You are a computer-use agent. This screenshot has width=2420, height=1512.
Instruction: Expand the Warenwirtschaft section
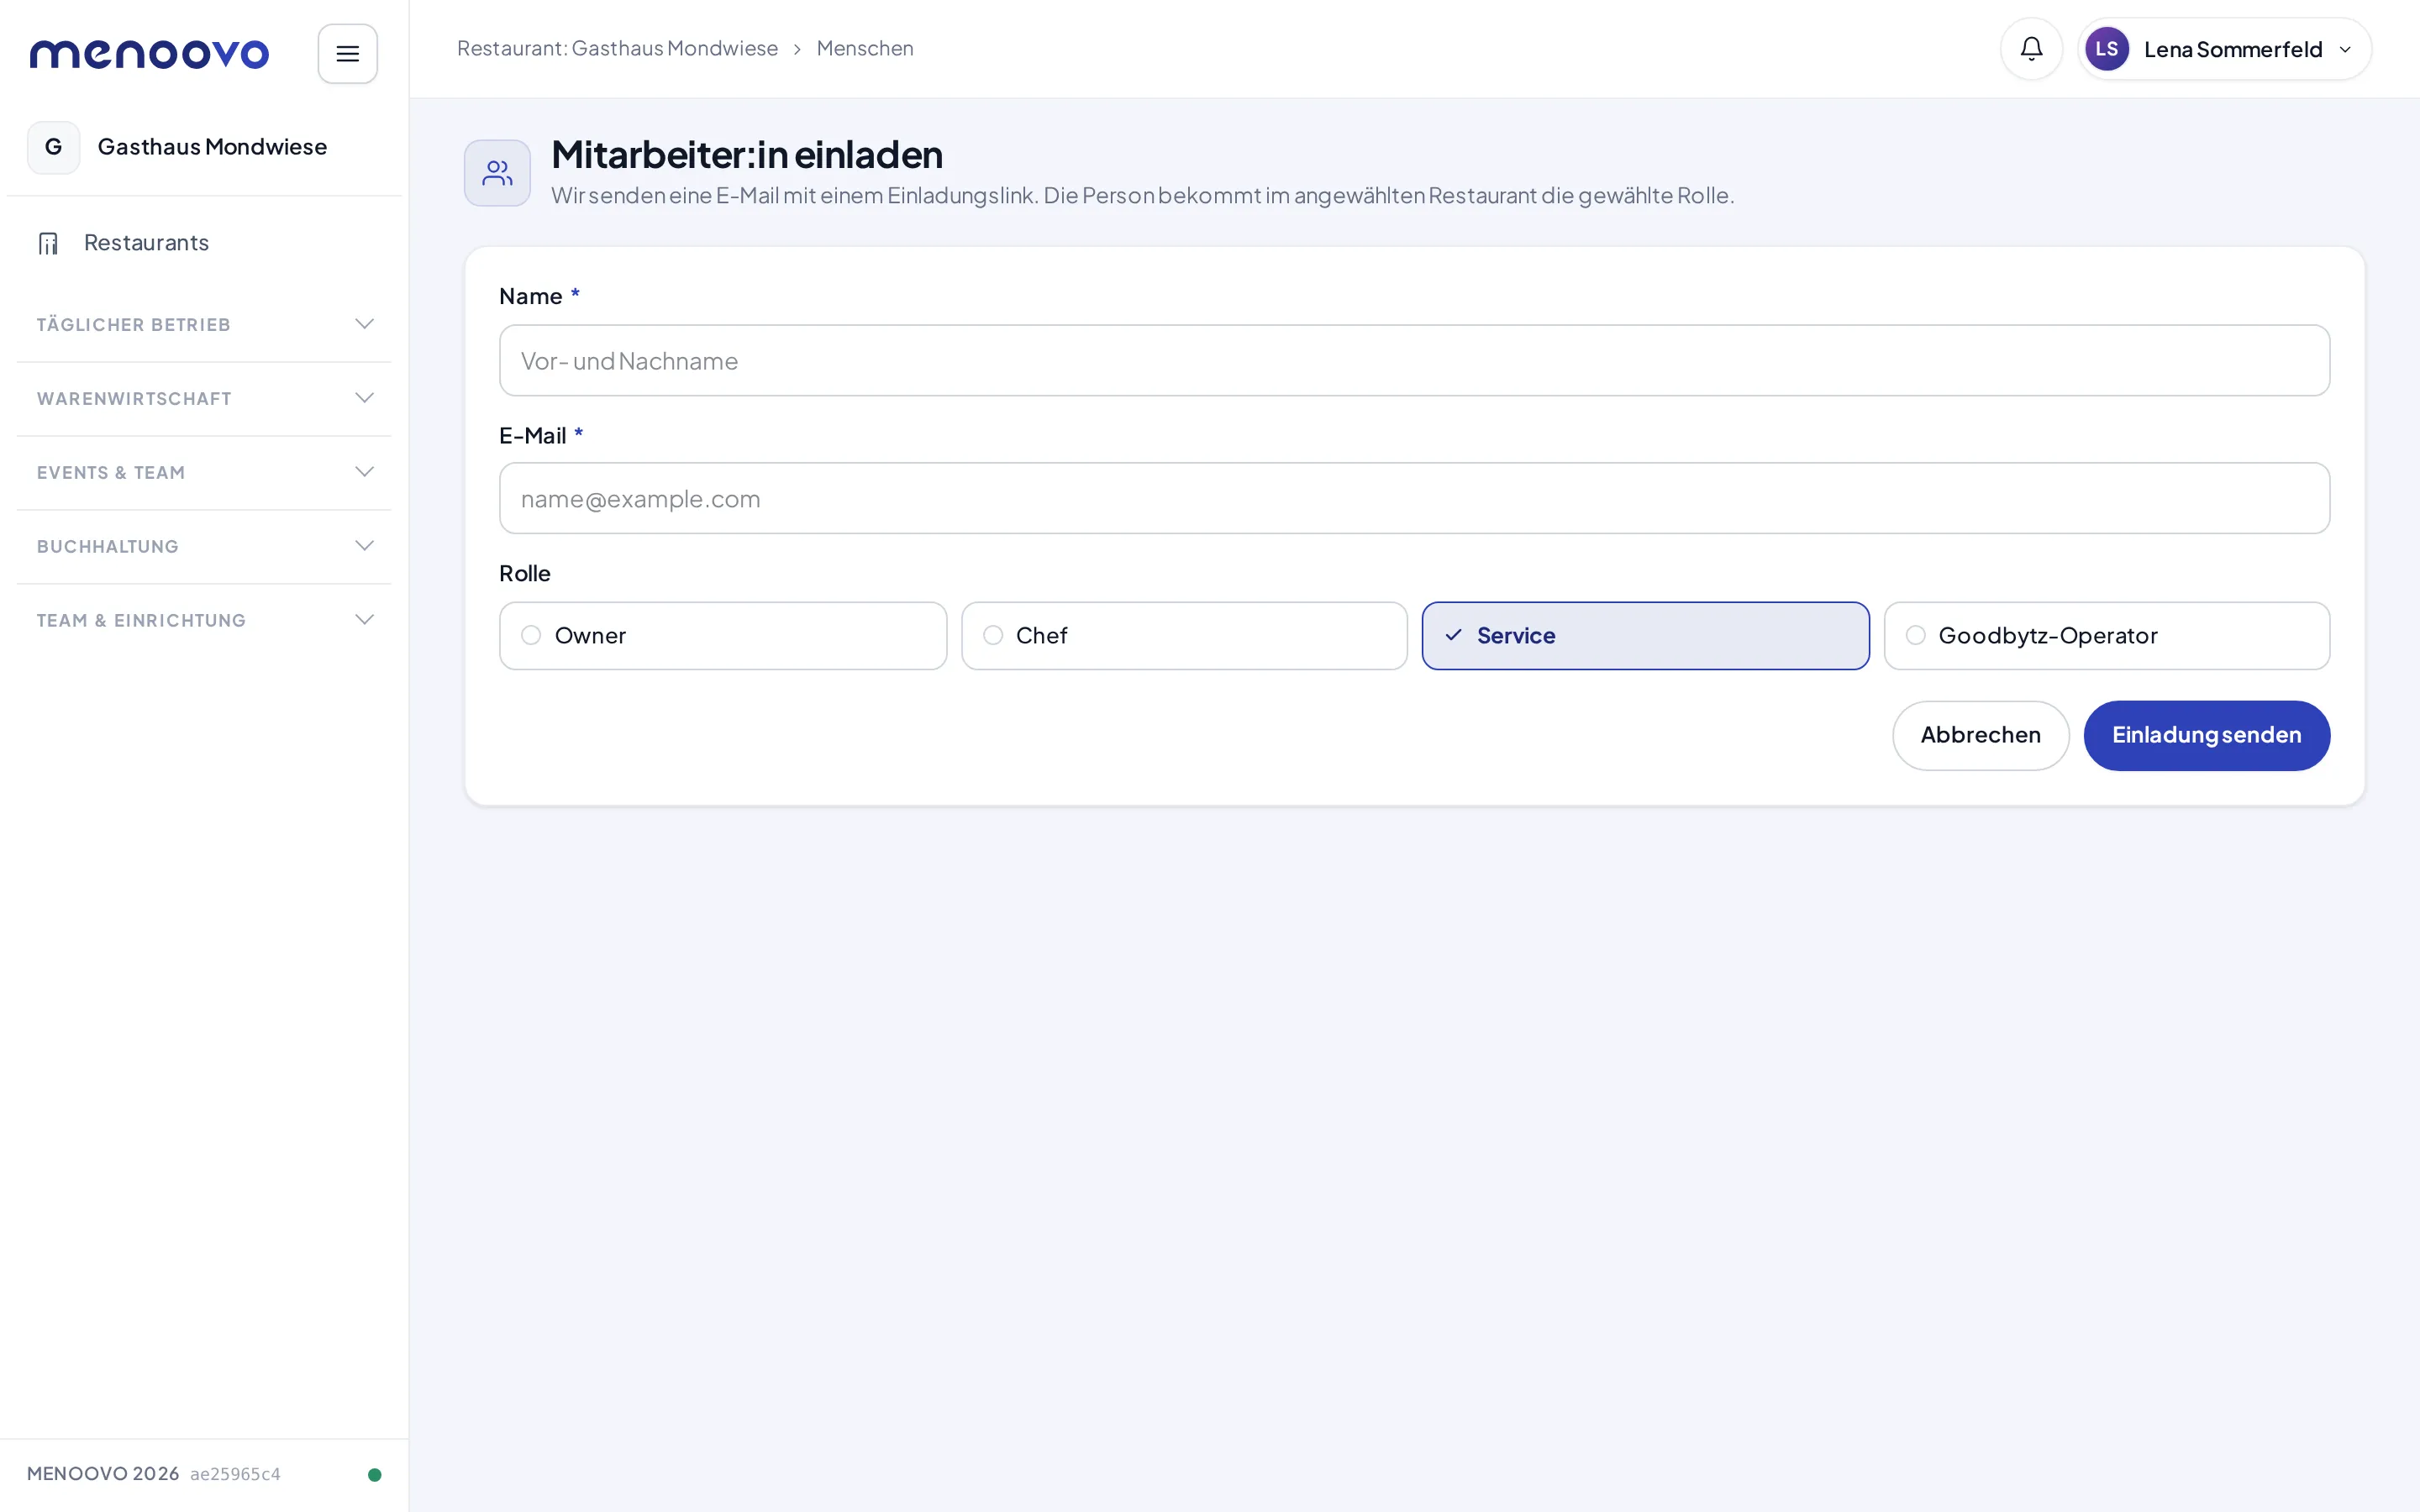point(204,398)
